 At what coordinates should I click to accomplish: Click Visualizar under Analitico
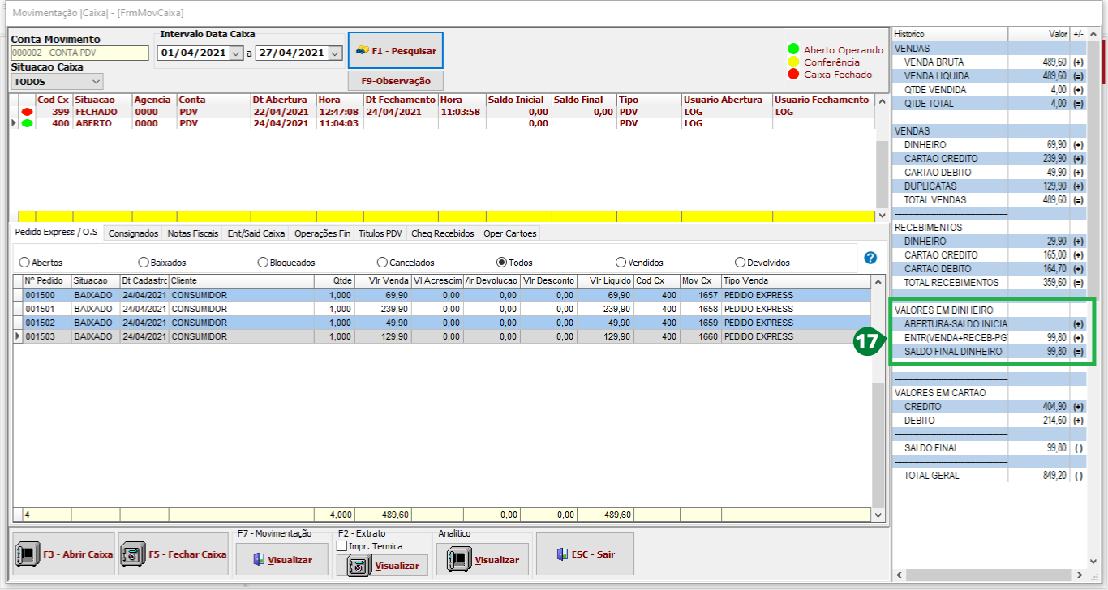483,559
